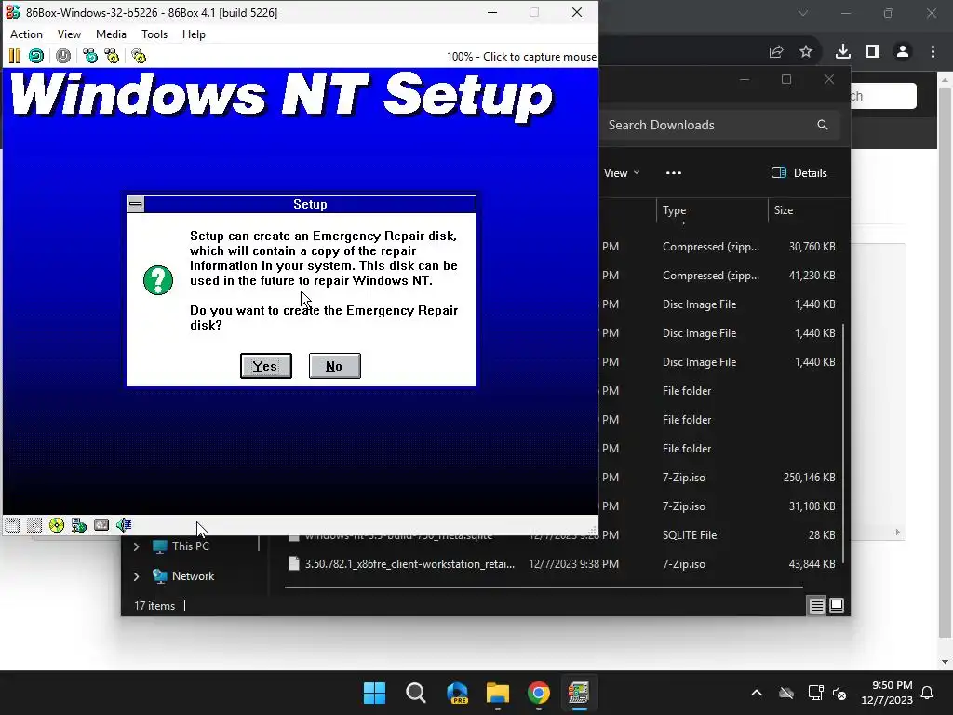Viewport: 953px width, 715px height.
Task: Click the network status bar icon
Action: (x=79, y=525)
